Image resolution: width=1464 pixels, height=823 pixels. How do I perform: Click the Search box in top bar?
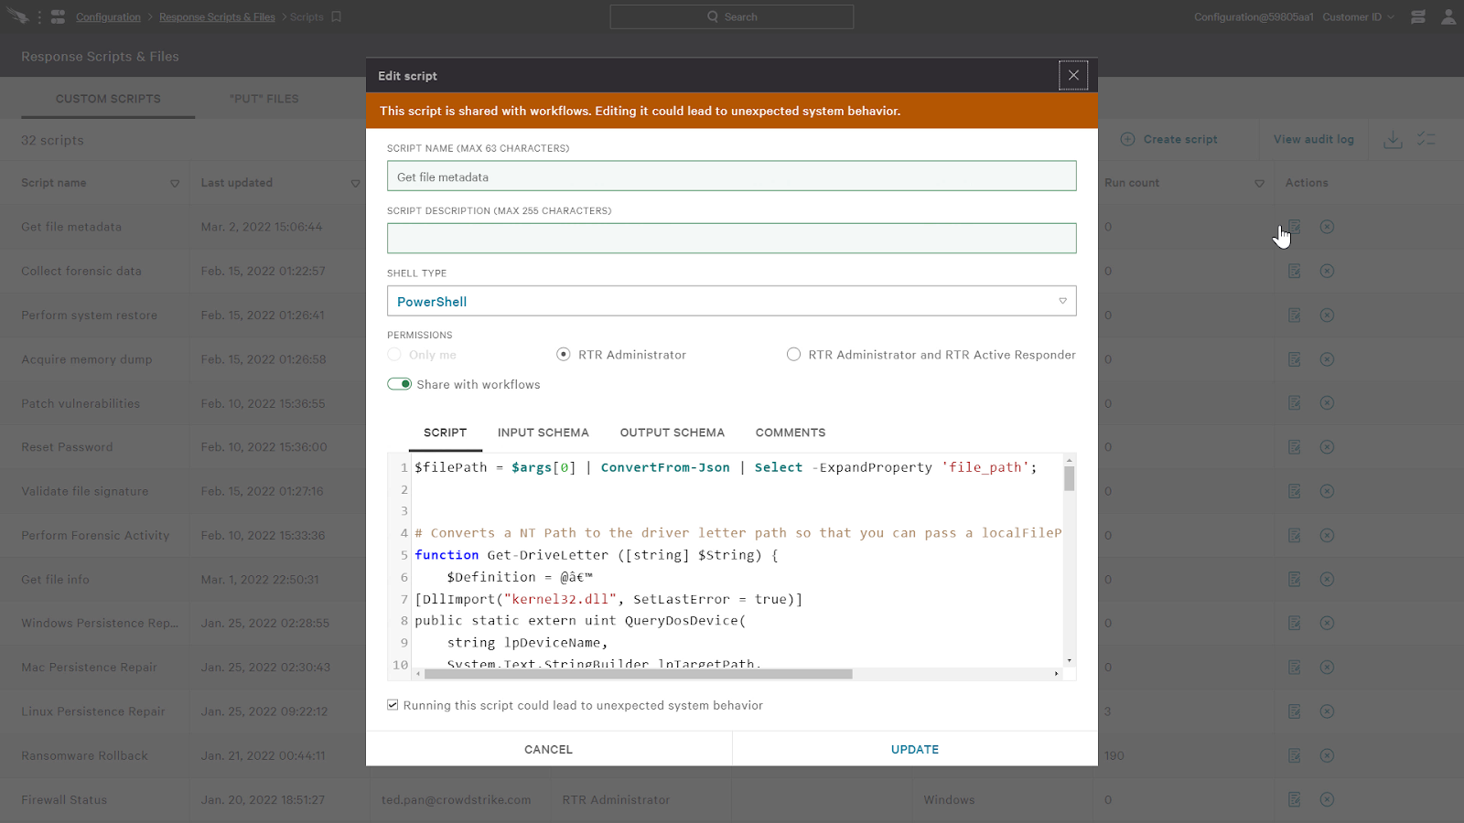pyautogui.click(x=731, y=16)
